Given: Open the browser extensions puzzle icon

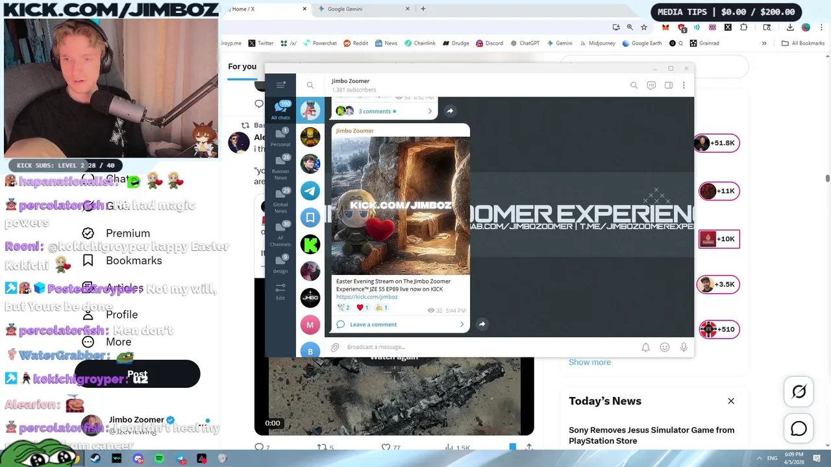Looking at the screenshot, I should click(x=743, y=27).
